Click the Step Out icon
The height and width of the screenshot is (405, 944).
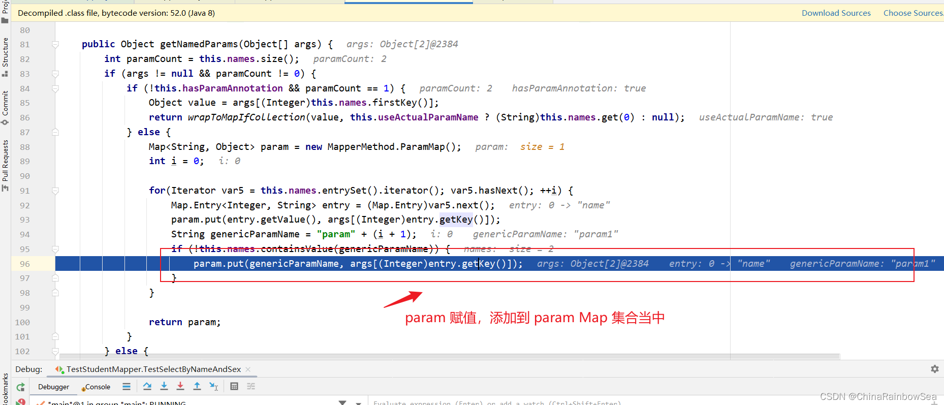197,386
